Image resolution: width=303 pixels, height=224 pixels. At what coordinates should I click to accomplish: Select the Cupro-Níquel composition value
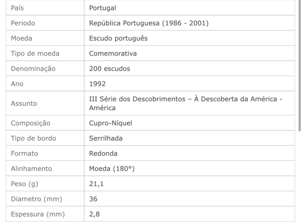pos(111,123)
